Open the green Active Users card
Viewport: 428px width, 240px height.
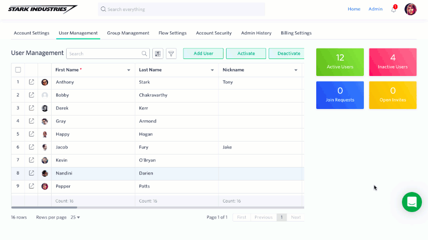coord(340,62)
